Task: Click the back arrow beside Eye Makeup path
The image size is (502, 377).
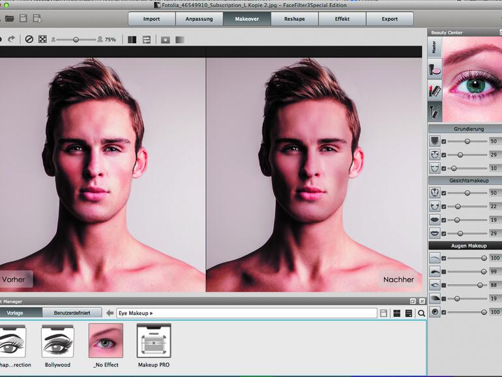Action: click(x=110, y=313)
